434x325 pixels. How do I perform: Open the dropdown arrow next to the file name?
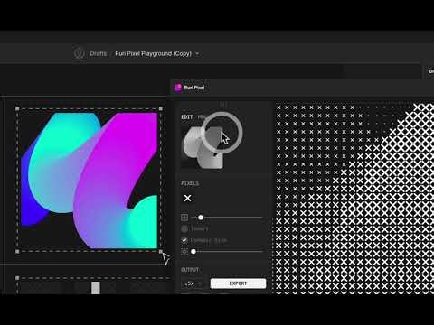197,54
